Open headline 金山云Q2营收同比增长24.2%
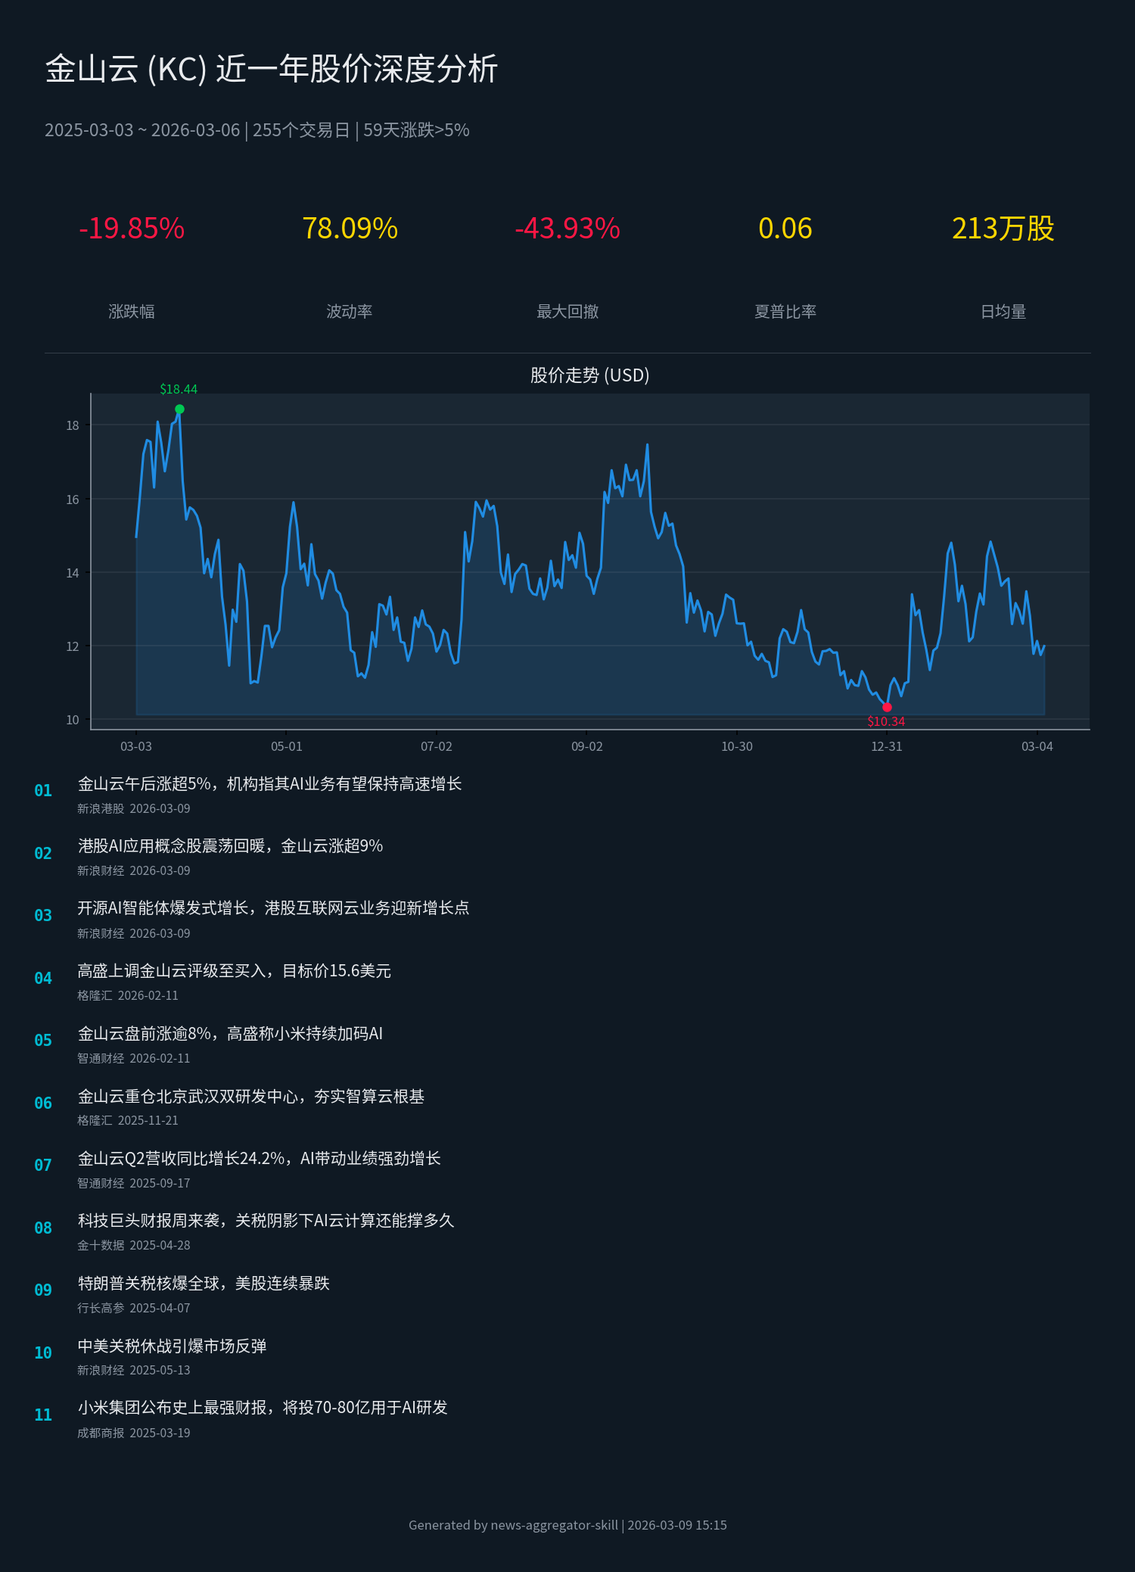 (259, 1159)
